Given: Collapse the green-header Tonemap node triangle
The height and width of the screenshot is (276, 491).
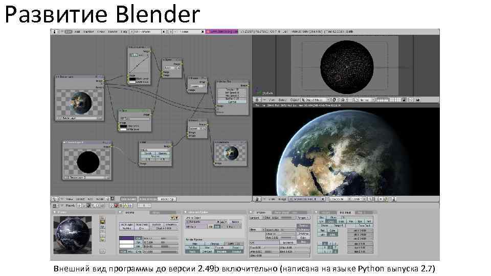Looking at the screenshot, I should coord(121,111).
